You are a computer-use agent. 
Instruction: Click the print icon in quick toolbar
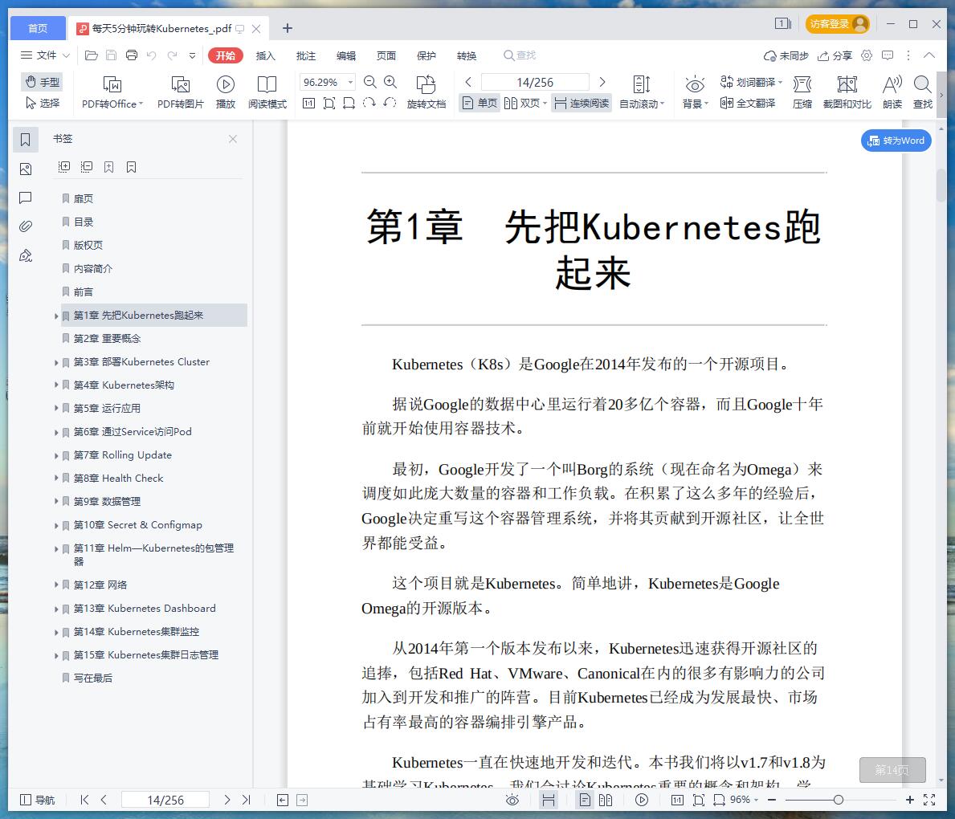(132, 55)
